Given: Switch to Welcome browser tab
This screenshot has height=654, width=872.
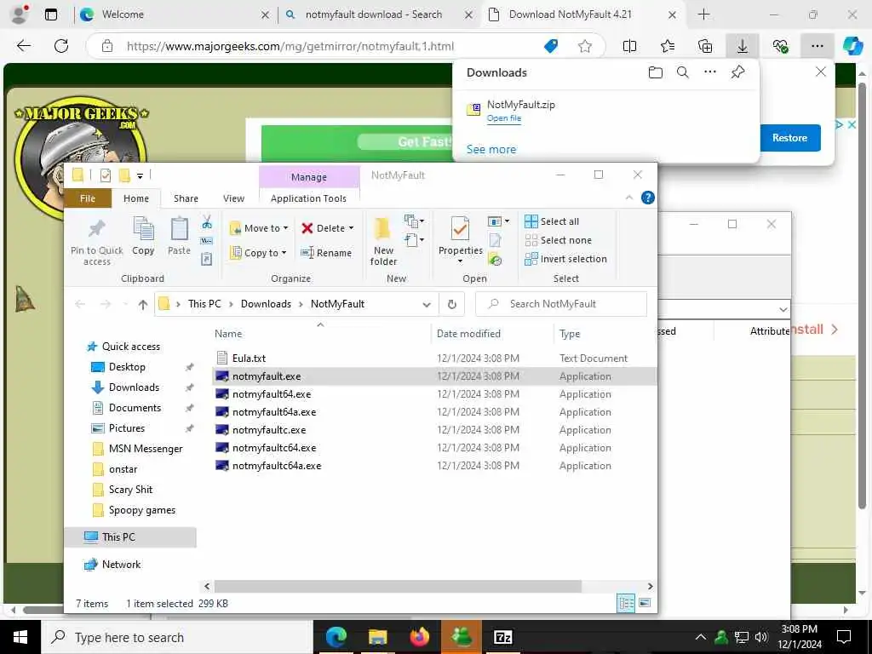Looking at the screenshot, I should [172, 15].
